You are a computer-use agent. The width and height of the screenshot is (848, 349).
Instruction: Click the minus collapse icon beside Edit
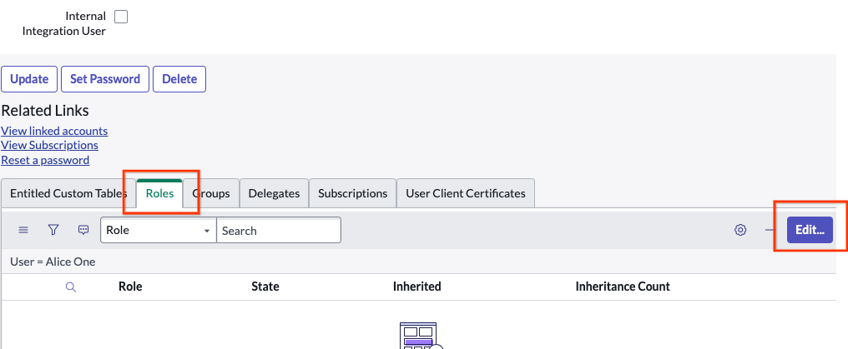tap(770, 230)
